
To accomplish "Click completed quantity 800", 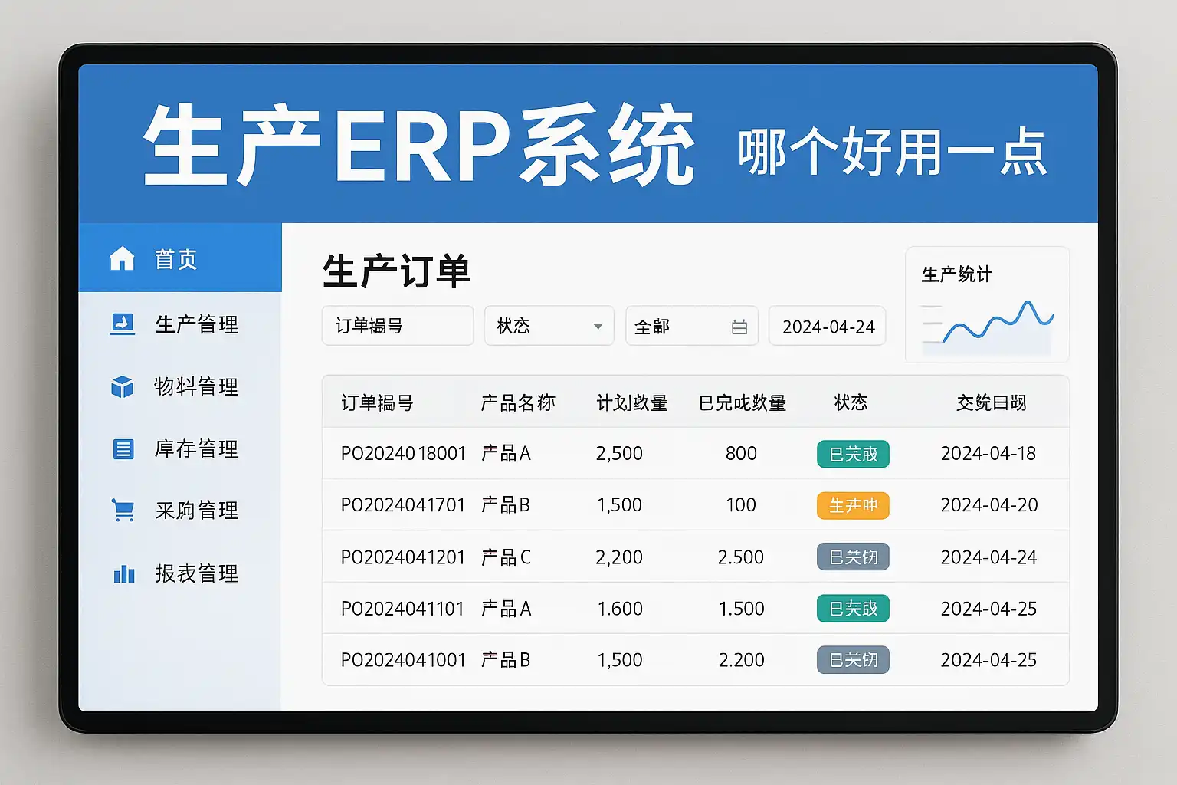I will pos(741,453).
